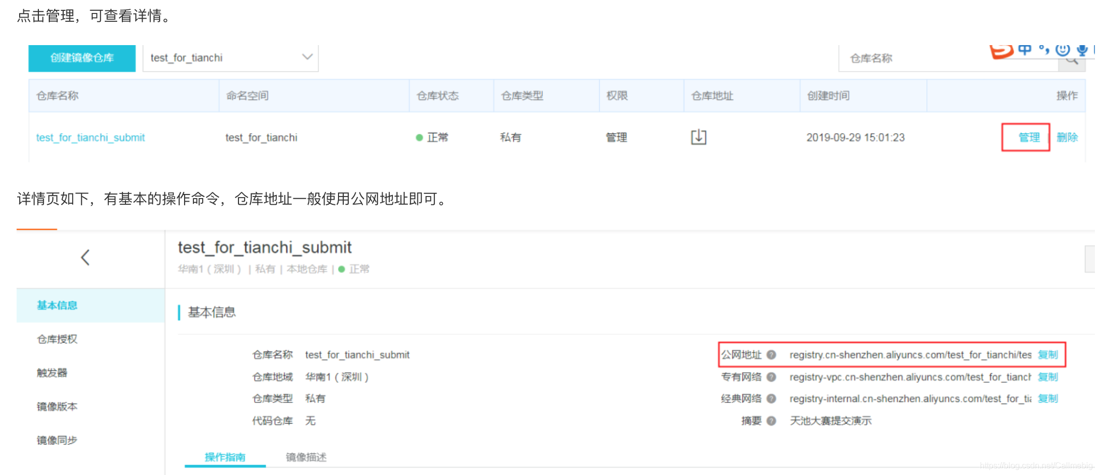
Task: Click the registry-vpc.cn-shenzhen address text
Action: click(910, 377)
